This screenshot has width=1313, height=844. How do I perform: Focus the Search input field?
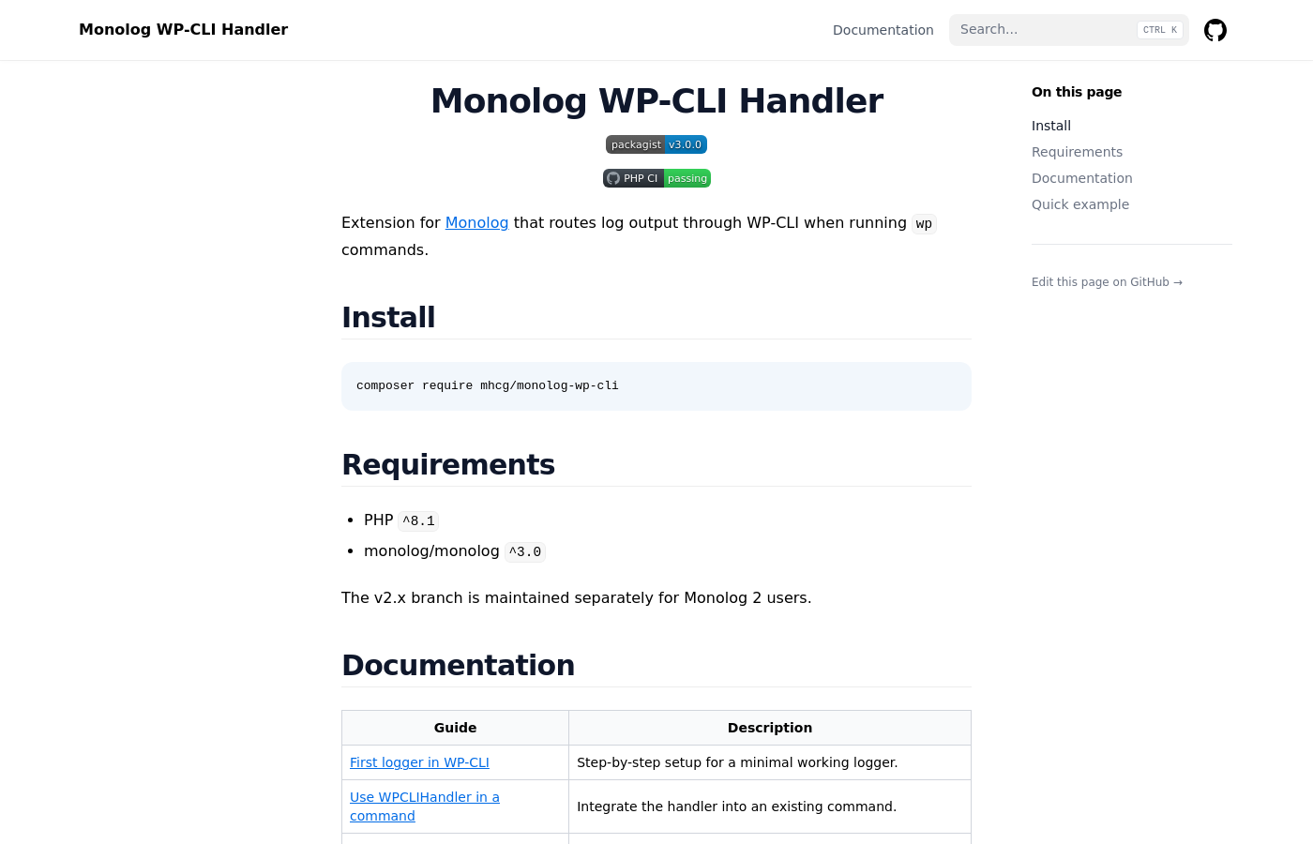coord(1069,30)
